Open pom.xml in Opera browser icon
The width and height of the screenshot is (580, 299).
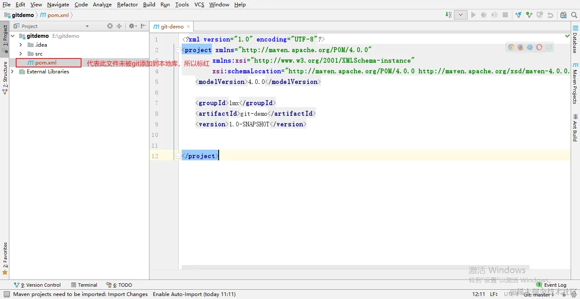click(539, 48)
